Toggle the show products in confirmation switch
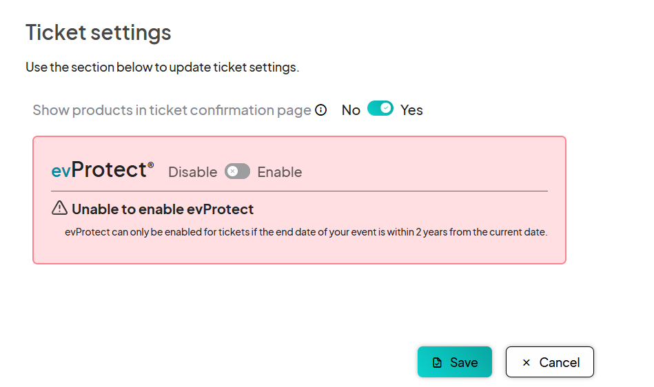 pos(380,109)
